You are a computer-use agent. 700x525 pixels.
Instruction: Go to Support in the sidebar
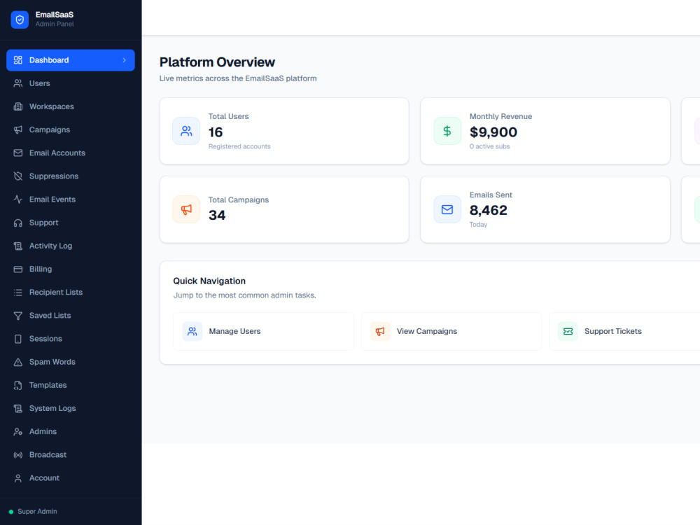point(71,223)
